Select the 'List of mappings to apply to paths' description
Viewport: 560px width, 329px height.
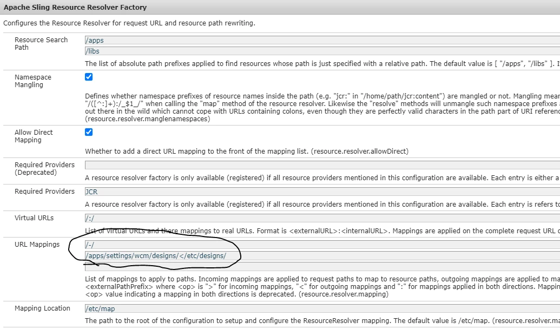tap(322, 286)
